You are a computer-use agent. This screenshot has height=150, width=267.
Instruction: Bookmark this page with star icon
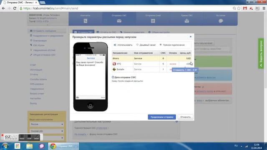[x=239, y=8]
